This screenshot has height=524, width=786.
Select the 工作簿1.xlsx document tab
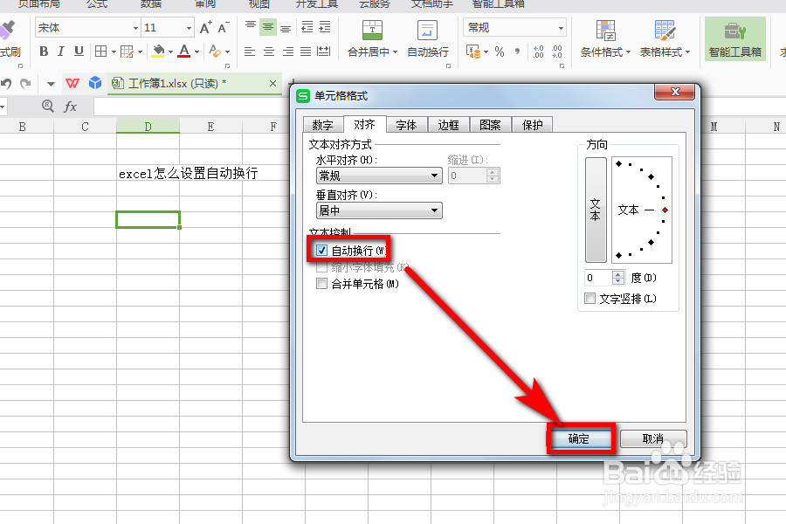[194, 83]
